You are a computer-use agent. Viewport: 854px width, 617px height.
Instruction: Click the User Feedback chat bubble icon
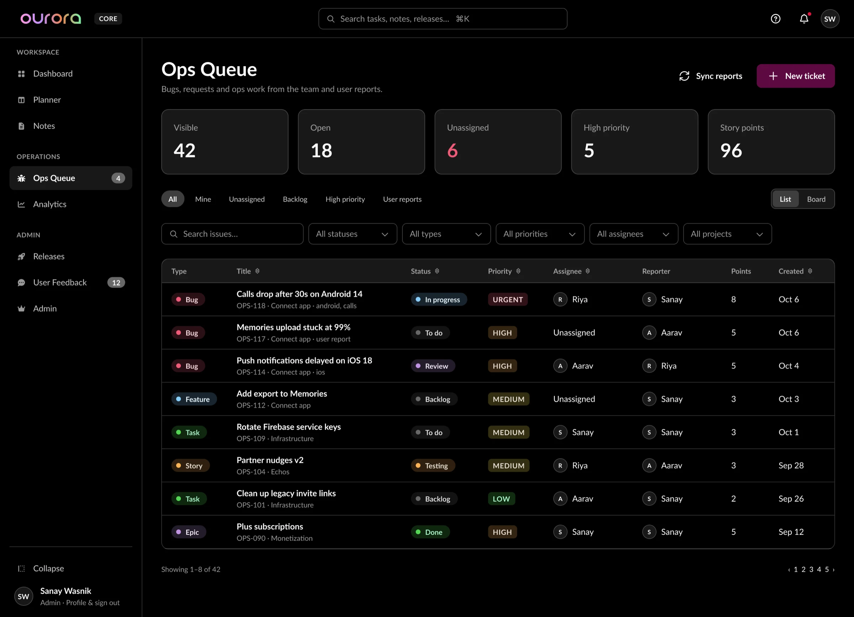[21, 282]
